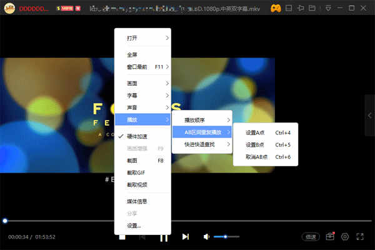The width and height of the screenshot is (375, 250).
Task: Open the game controller icon in title bar
Action: [x=276, y=9]
